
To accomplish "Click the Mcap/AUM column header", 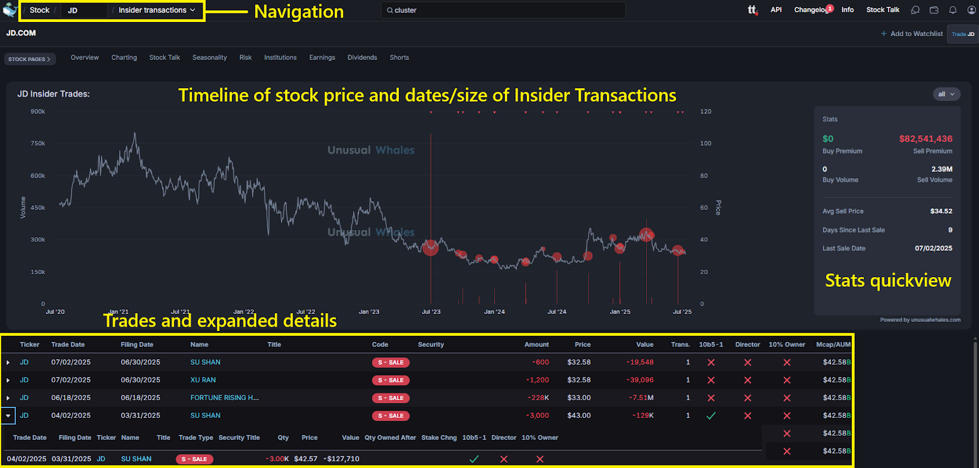I will [833, 344].
